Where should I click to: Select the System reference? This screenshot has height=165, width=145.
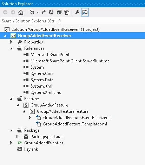(37, 67)
